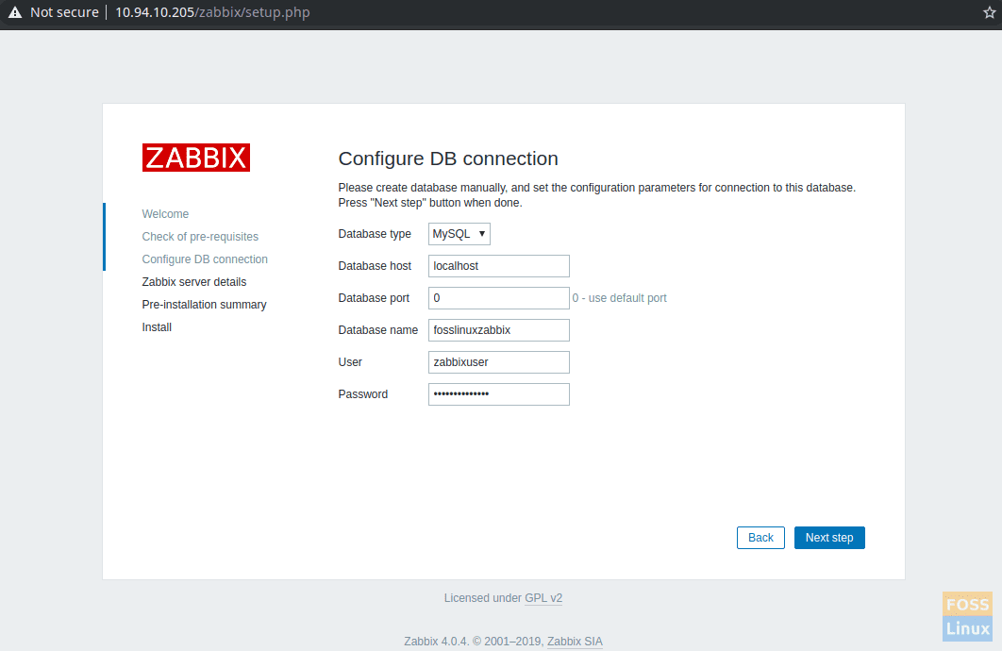Image resolution: width=1002 pixels, height=651 pixels.
Task: Open the GPL v2 license link
Action: pos(543,598)
